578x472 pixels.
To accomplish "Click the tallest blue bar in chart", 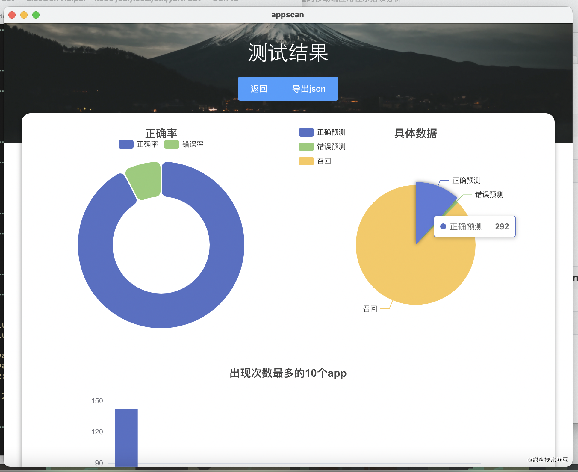I will (126, 437).
